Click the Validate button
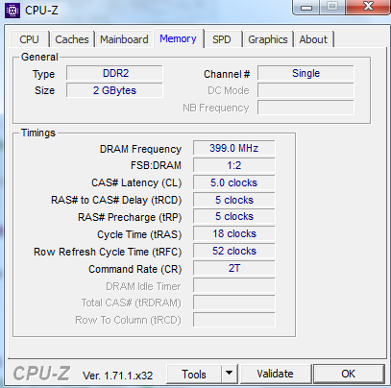The width and height of the screenshot is (391, 388). (275, 374)
